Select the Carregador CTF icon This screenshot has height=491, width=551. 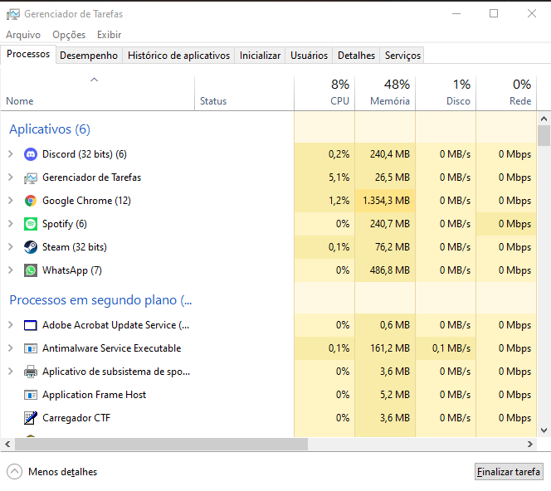click(31, 418)
